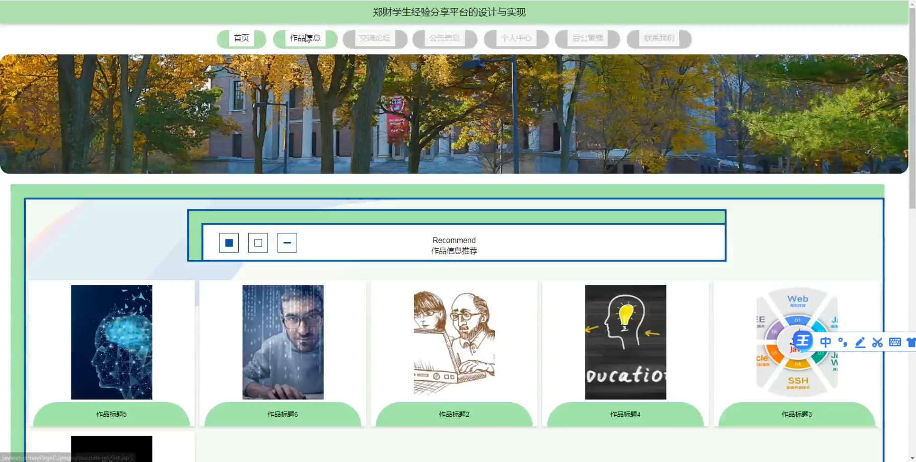The height and width of the screenshot is (462, 916).
Task: Go to 首页 navigation tab
Action: (241, 38)
